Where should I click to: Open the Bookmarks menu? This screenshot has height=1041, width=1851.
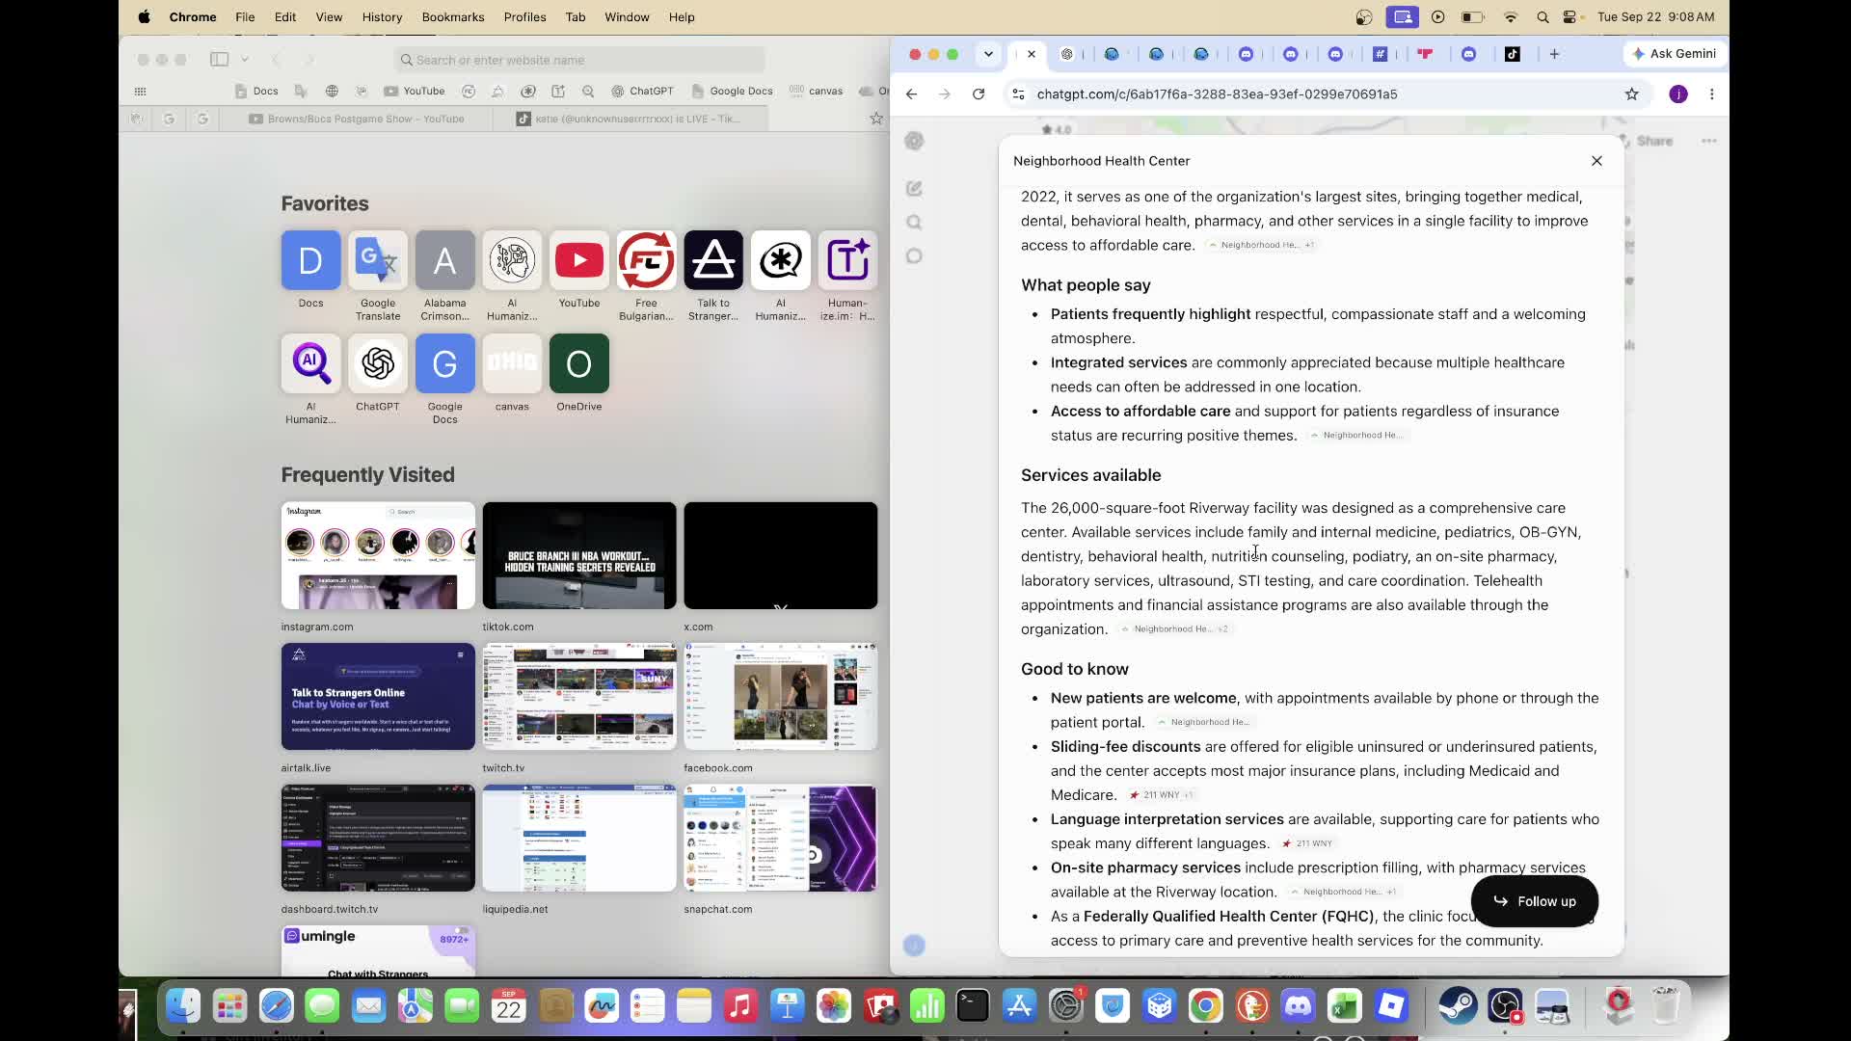(x=452, y=16)
